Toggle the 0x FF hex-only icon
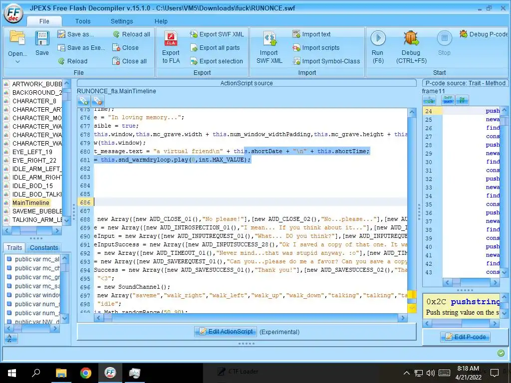 click(x=462, y=100)
